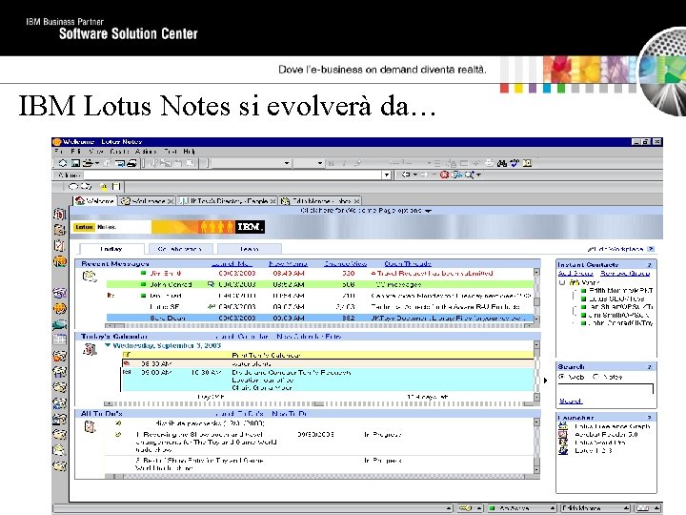Click the Go Forward arrow icon

coord(424,175)
